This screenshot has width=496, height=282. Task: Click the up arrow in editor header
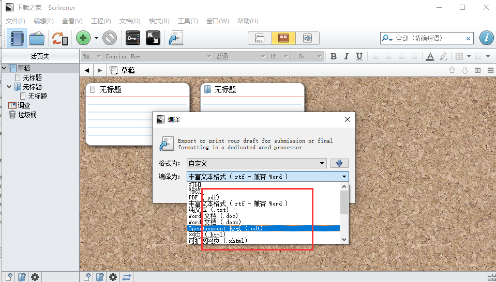[x=452, y=70]
